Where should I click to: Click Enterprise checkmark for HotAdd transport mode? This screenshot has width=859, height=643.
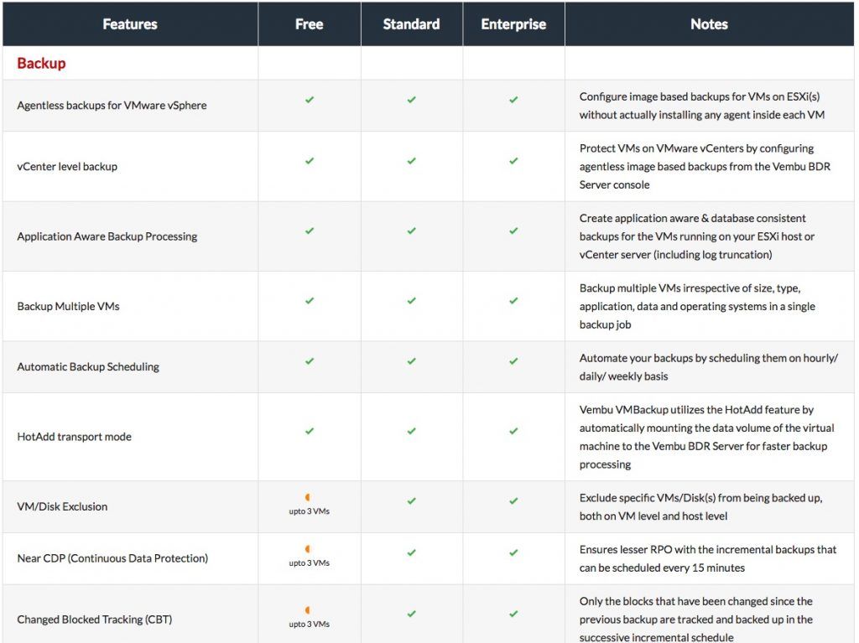[513, 431]
